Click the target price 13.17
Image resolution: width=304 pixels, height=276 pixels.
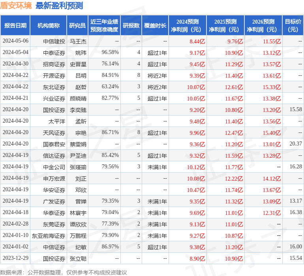coord(296,201)
